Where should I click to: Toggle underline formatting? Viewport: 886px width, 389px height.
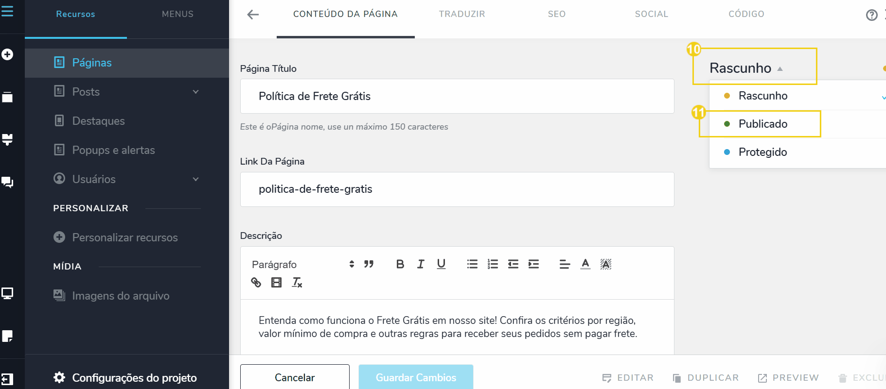pyautogui.click(x=441, y=264)
